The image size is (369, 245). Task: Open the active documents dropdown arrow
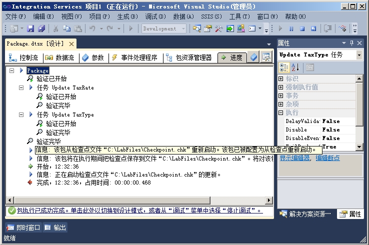coord(268,44)
